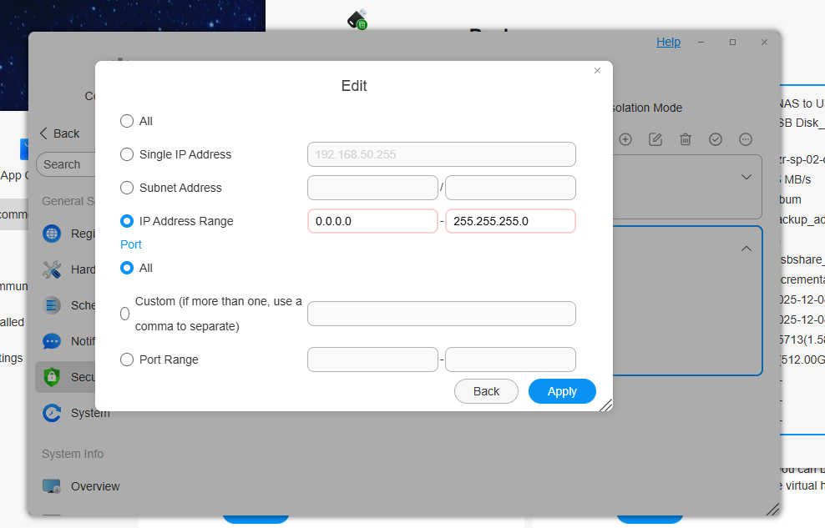Click the Port Range end field
Screen dimensions: 825x528
[x=510, y=360]
